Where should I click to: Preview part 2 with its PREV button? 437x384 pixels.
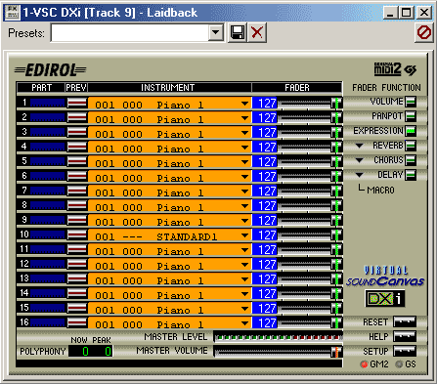pos(77,117)
